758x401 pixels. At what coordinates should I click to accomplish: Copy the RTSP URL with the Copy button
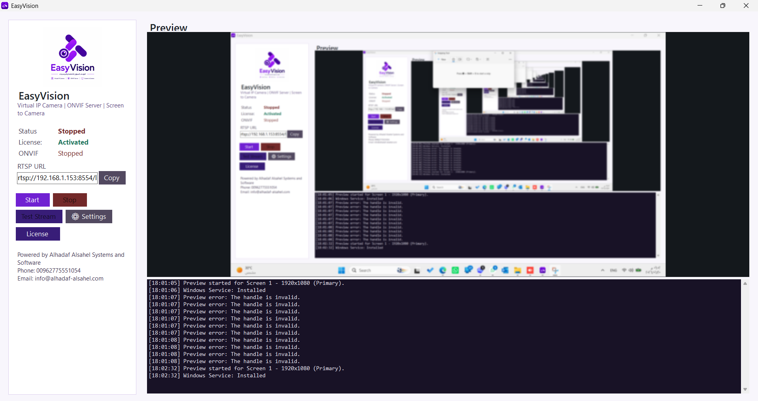pyautogui.click(x=112, y=178)
